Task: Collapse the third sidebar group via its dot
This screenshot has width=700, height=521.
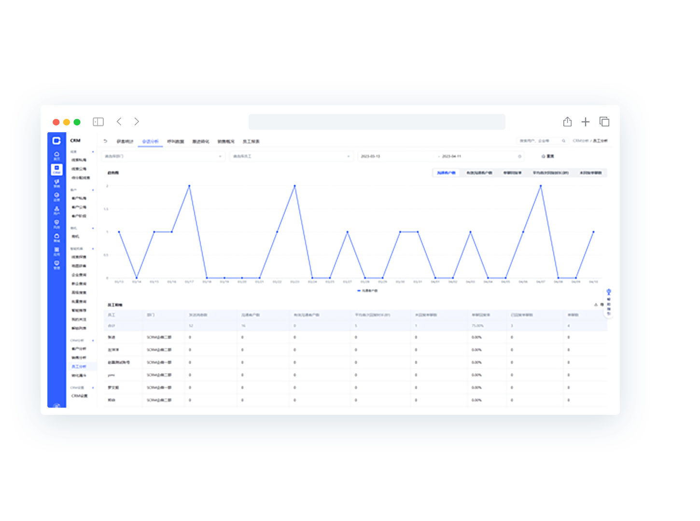Action: coord(93,228)
